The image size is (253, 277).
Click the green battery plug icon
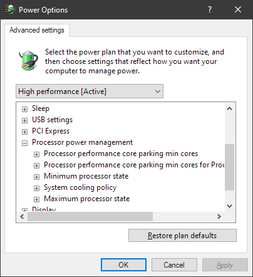pyautogui.click(x=28, y=60)
